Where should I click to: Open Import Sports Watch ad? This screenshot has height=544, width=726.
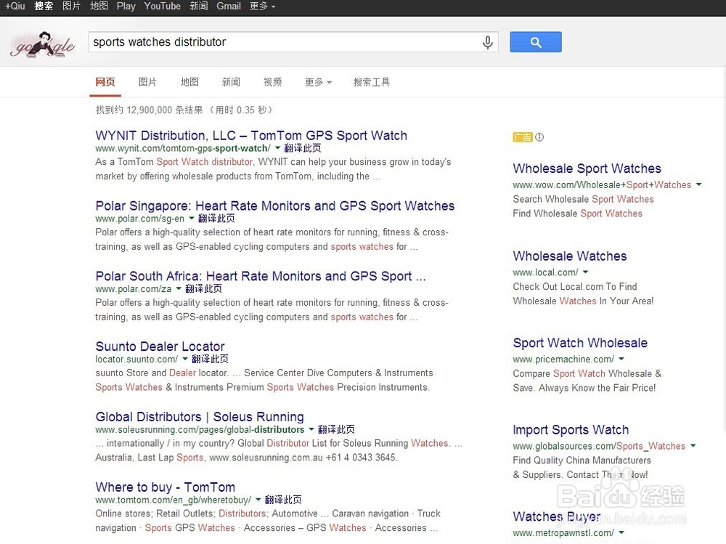point(571,430)
